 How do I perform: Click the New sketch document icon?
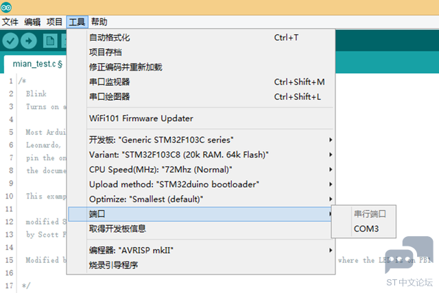point(50,41)
